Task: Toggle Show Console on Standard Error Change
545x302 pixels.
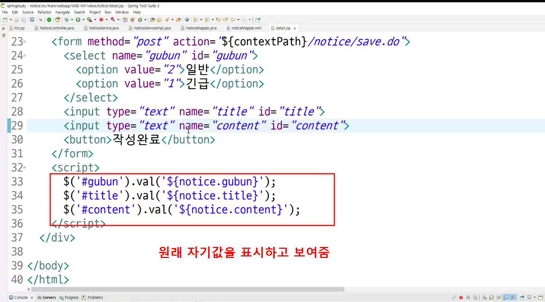Action: (512, 297)
